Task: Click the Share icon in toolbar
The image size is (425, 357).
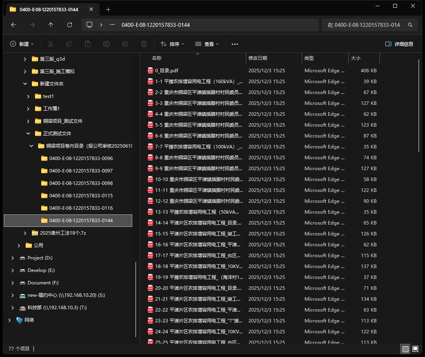Action: pos(125,44)
